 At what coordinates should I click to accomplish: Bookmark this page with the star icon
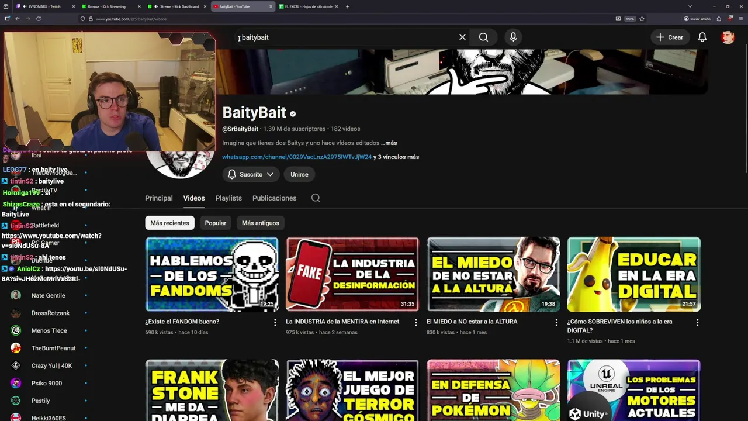pos(642,19)
